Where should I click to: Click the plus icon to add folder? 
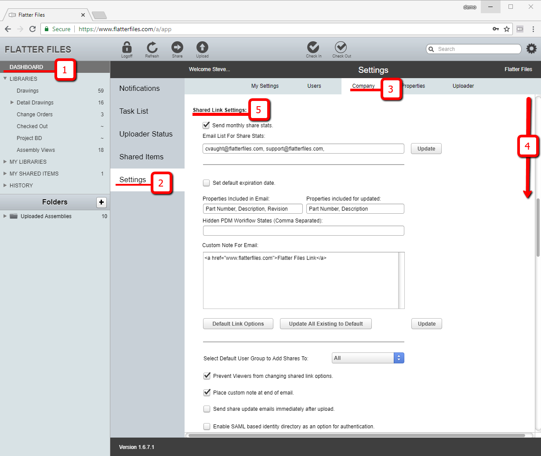[102, 202]
